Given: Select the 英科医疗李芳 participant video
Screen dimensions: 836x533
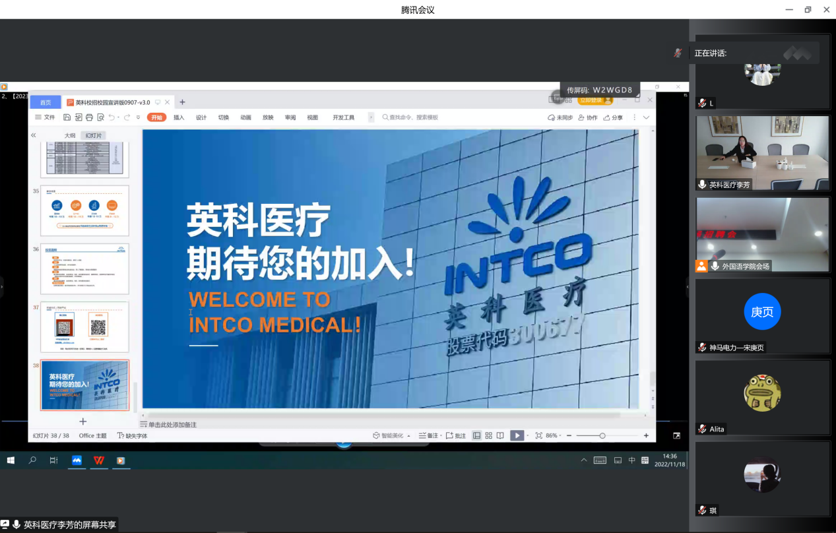Looking at the screenshot, I should tap(763, 154).
